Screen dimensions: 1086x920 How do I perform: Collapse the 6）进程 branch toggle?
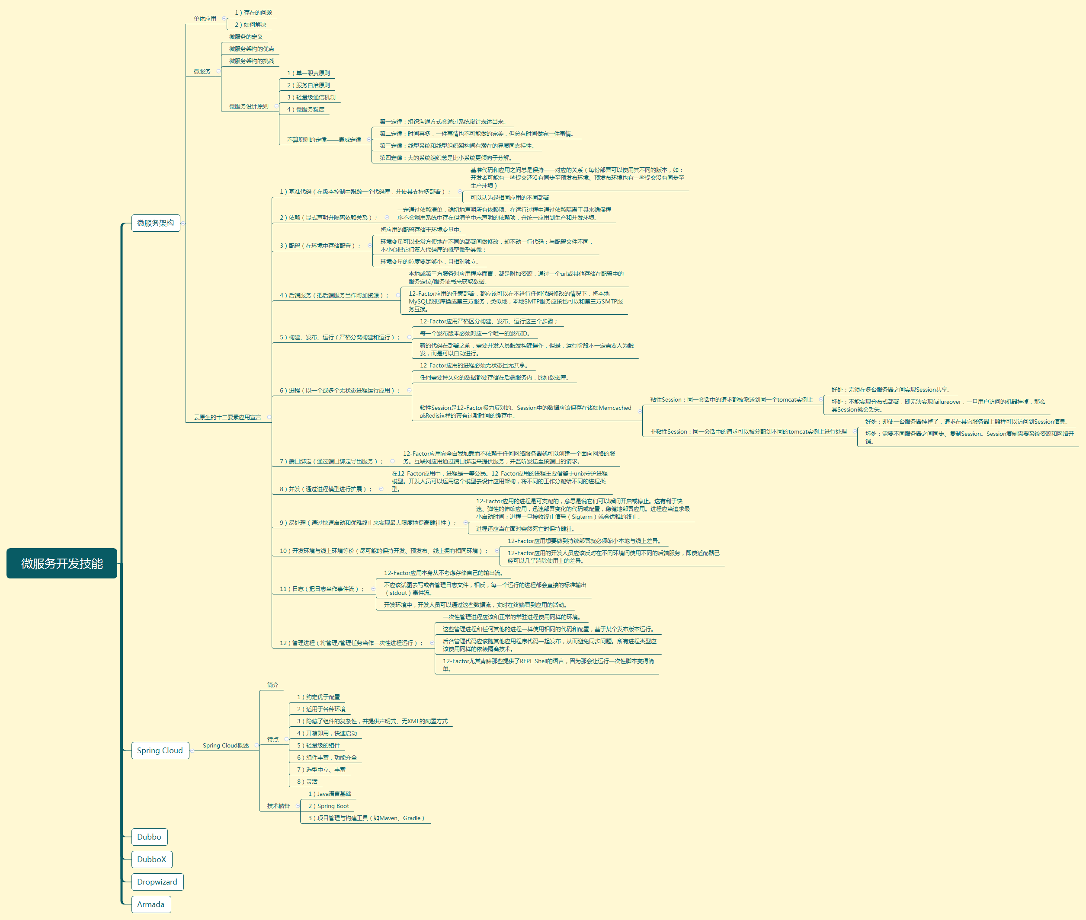(x=409, y=390)
